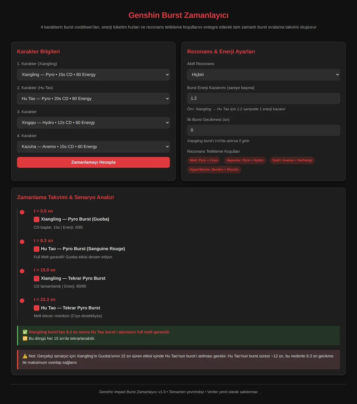Viewport: 357px width, 404px height.
Task: Click the red square beside Hu Tao — Tekrar Pyro Burst
Action: [x=37, y=308]
